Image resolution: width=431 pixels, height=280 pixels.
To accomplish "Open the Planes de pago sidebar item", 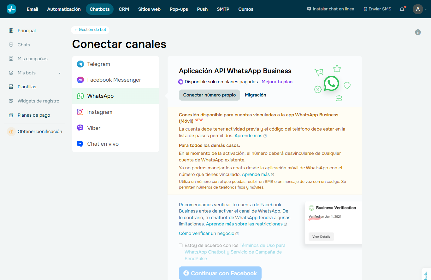I will pos(34,115).
